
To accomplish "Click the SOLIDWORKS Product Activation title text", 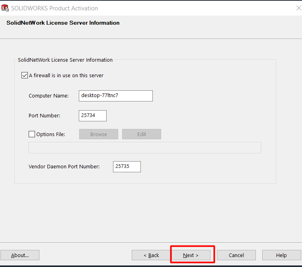I will point(55,8).
